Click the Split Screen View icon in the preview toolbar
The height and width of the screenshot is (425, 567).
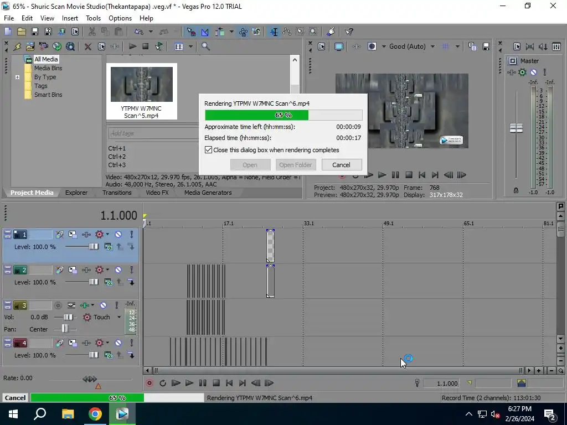click(372, 46)
